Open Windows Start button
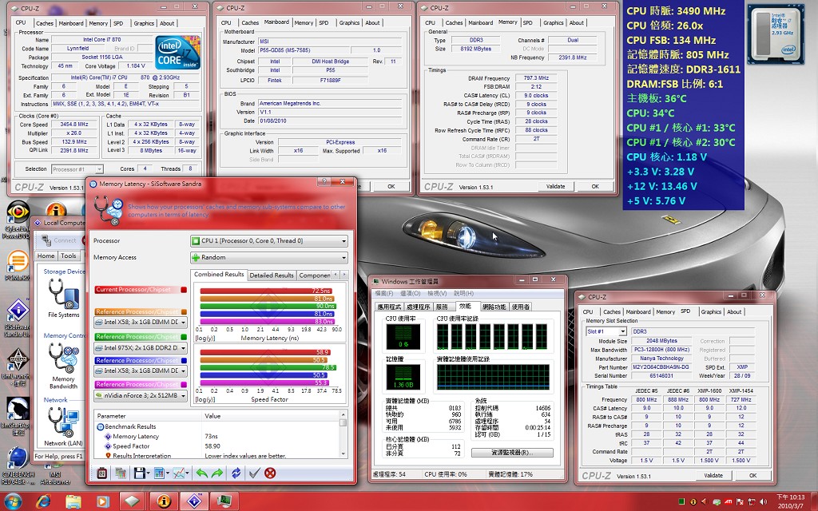The height and width of the screenshot is (511, 818). tap(13, 501)
